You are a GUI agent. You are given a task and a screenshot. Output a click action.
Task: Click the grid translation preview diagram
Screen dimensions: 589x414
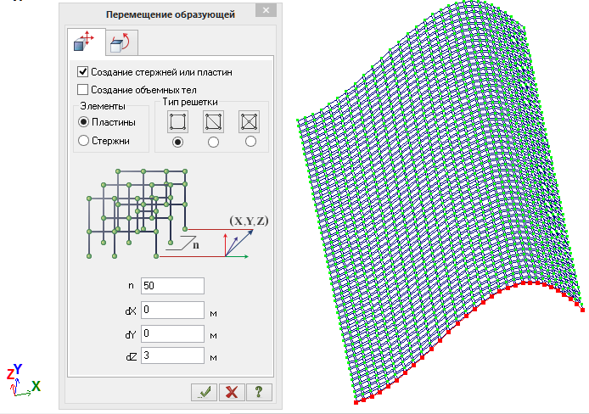tap(177, 214)
